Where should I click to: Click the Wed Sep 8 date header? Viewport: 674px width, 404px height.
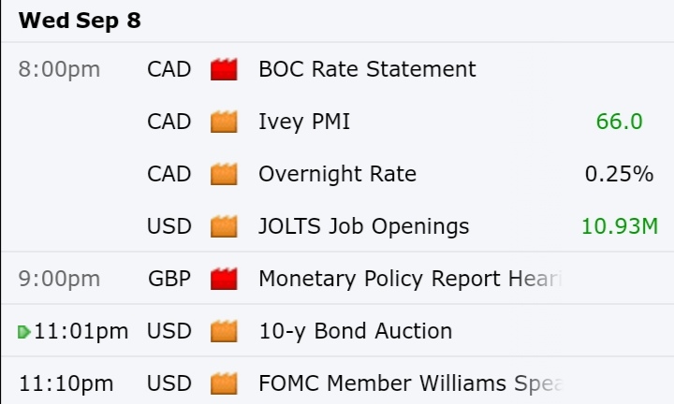pos(80,21)
